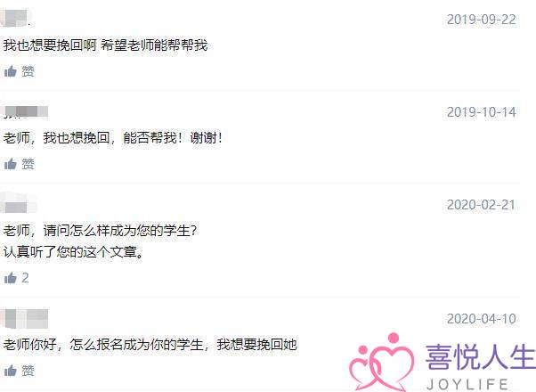
Task: Click thumbs-up under 老师，我也想挽回 comment
Action: 11,164
